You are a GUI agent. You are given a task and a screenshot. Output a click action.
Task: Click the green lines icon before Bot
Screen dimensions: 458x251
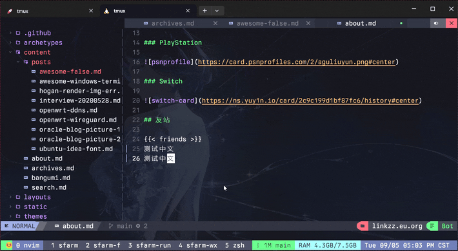432,226
